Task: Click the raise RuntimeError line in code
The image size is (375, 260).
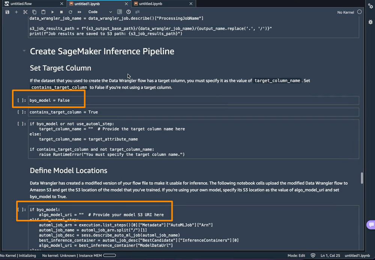Action: point(112,154)
